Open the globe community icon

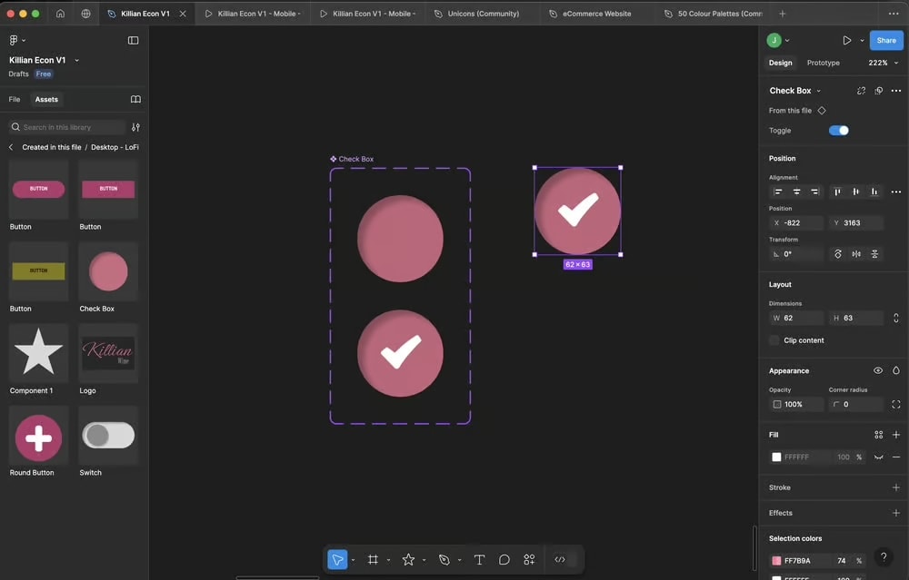click(x=85, y=14)
